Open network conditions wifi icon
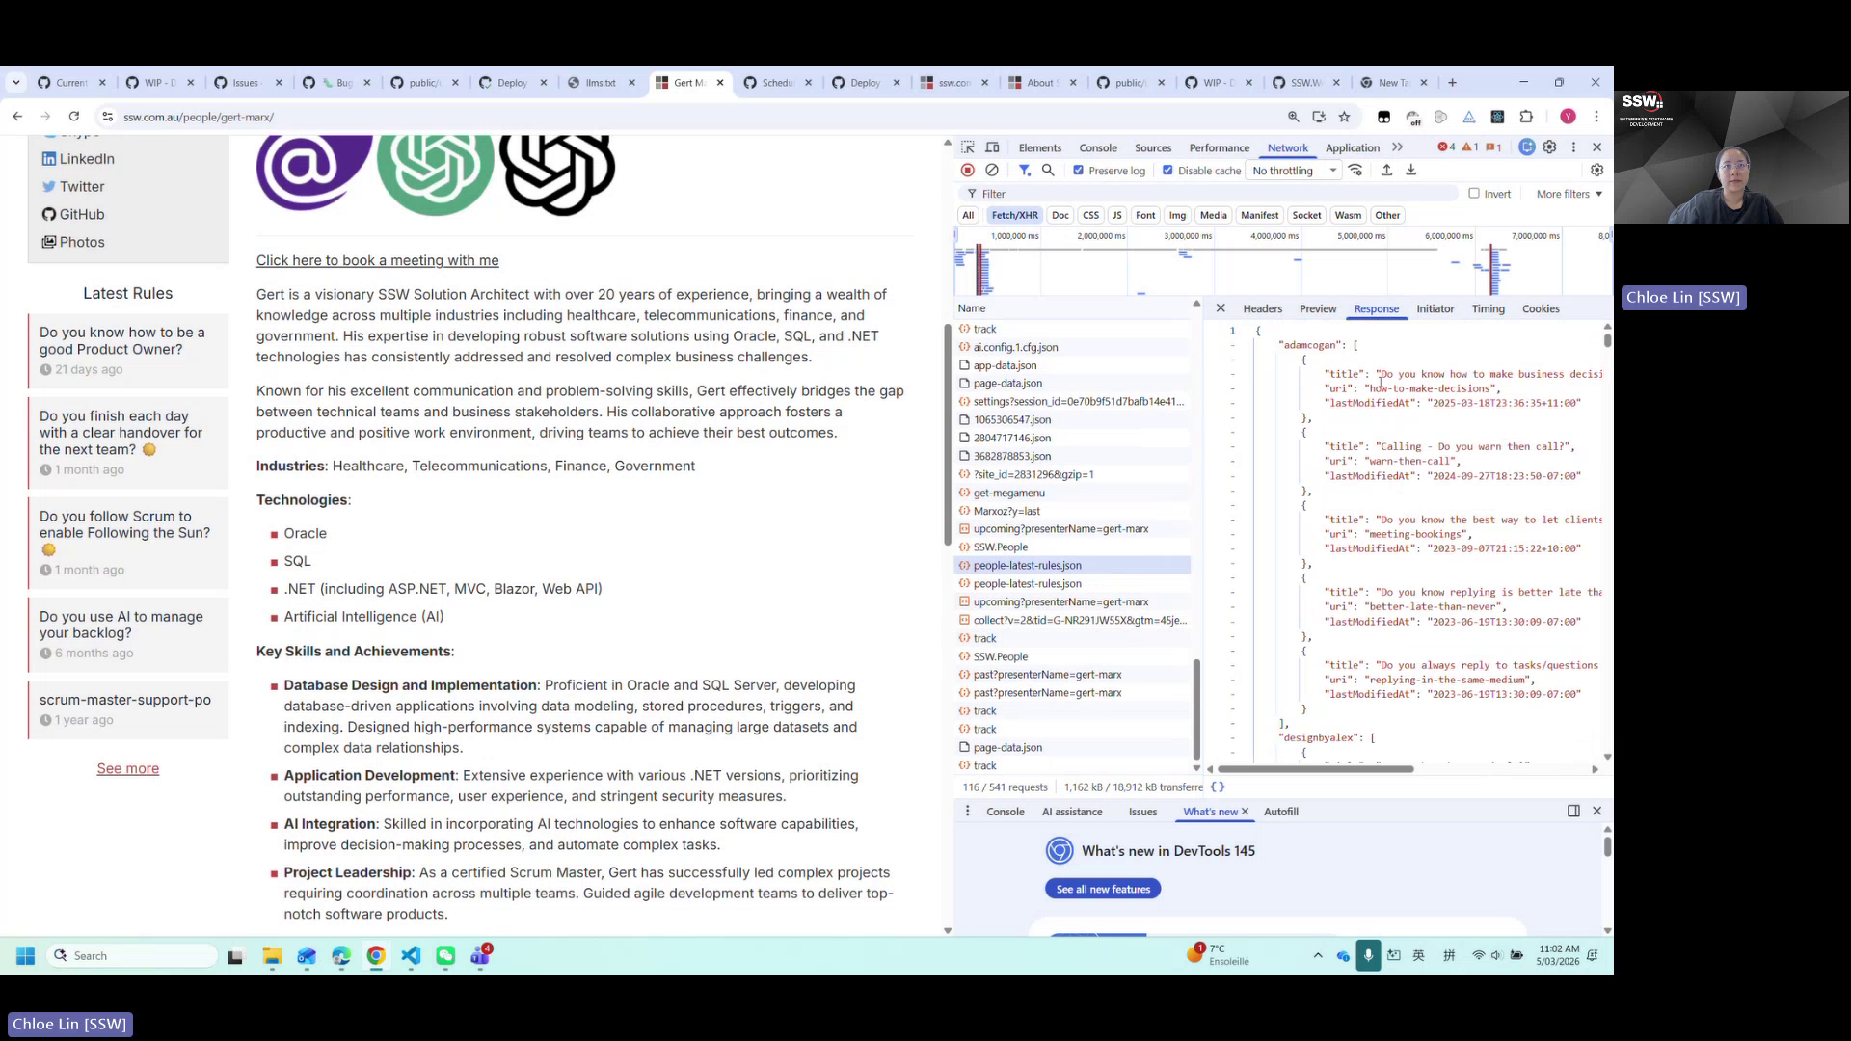1851x1041 pixels. pyautogui.click(x=1355, y=171)
